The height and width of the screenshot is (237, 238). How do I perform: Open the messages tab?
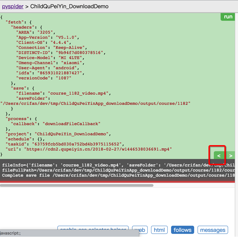pos(213,230)
